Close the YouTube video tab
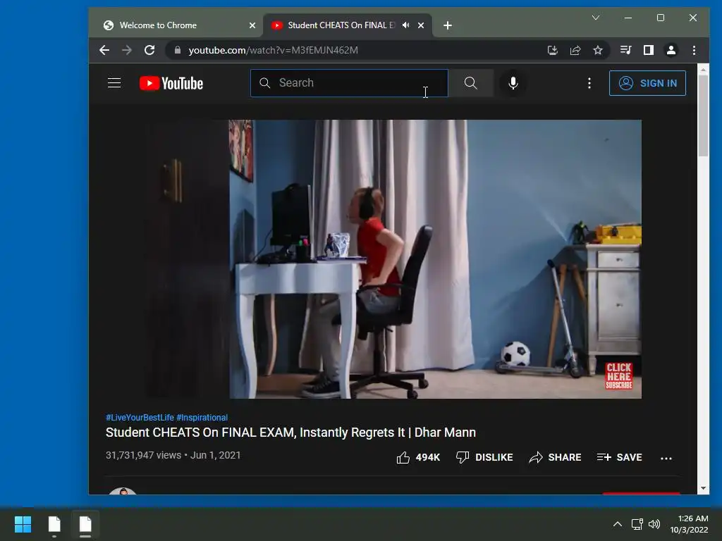The width and height of the screenshot is (722, 541). click(421, 25)
